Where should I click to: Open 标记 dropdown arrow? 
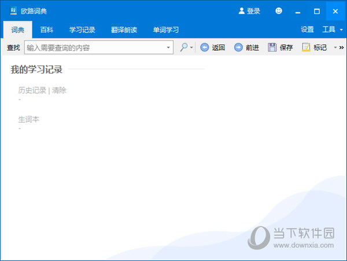click(335, 47)
